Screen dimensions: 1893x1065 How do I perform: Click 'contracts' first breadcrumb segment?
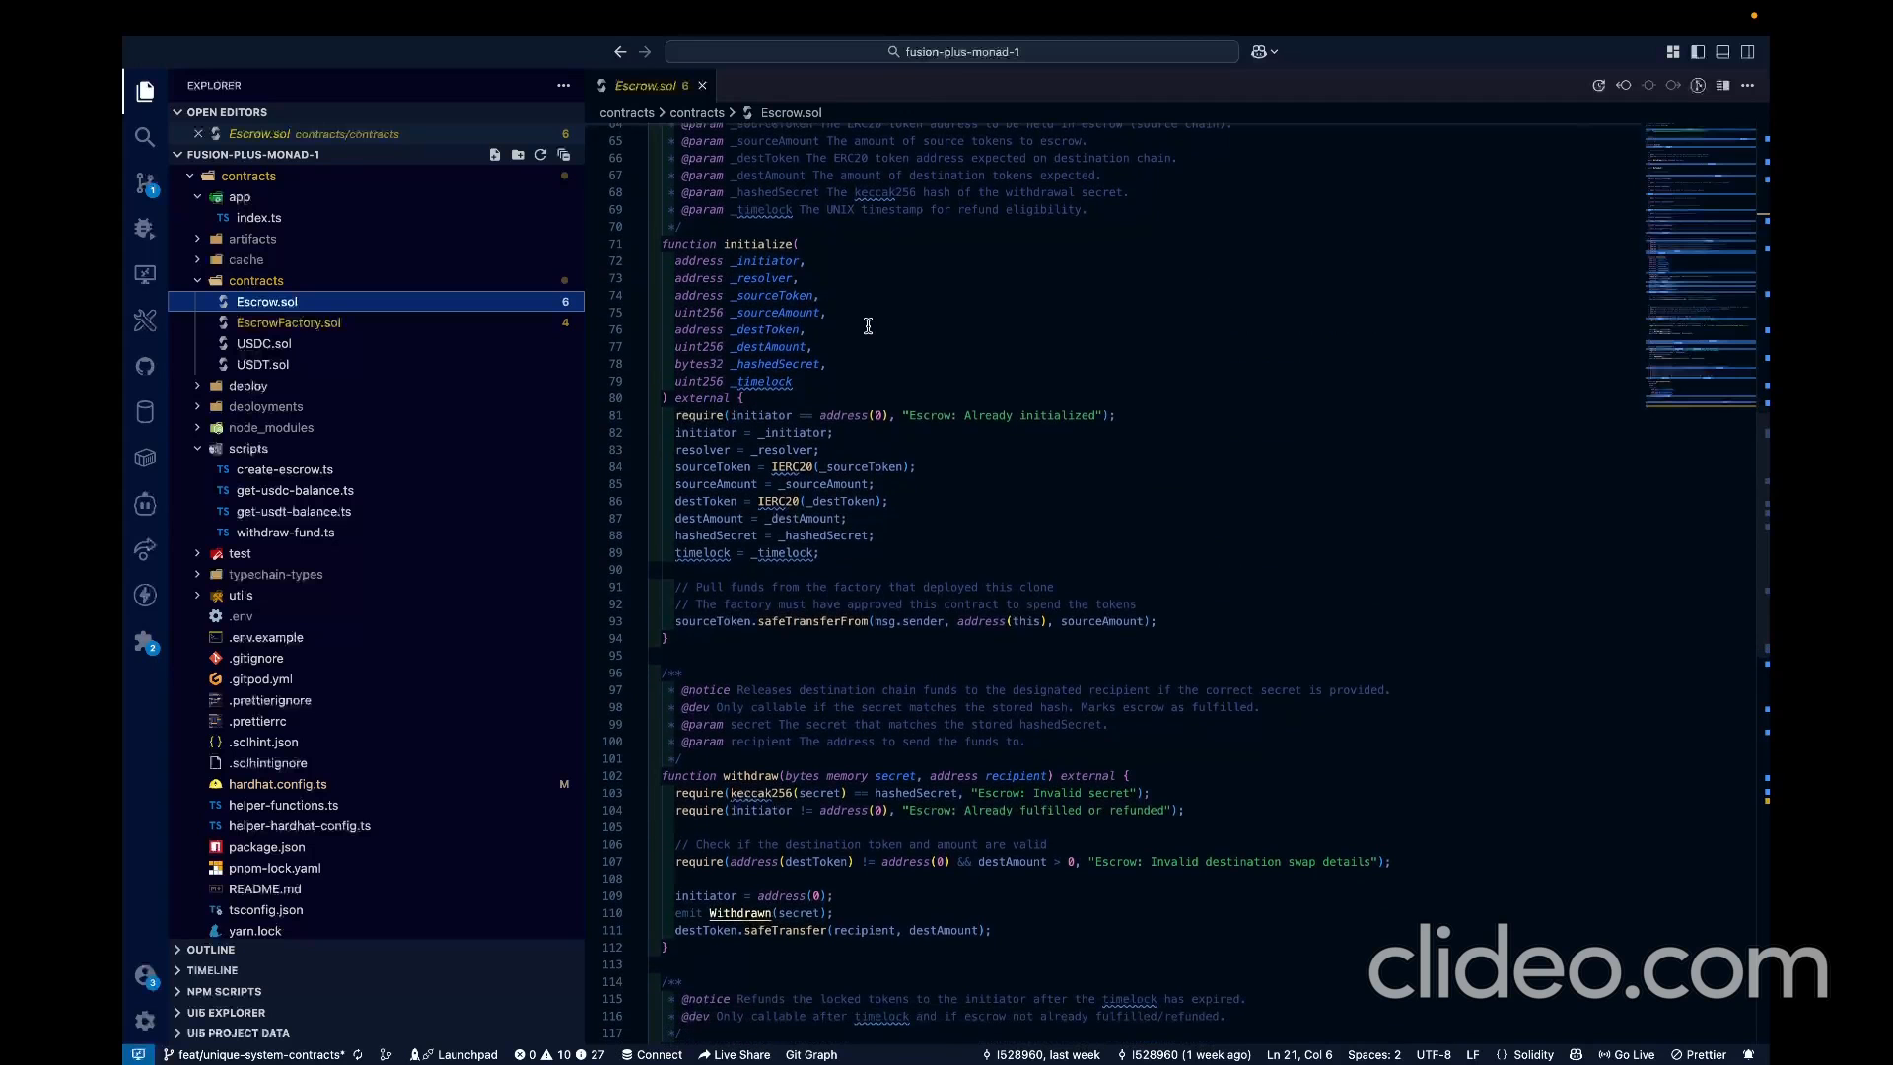tap(627, 113)
